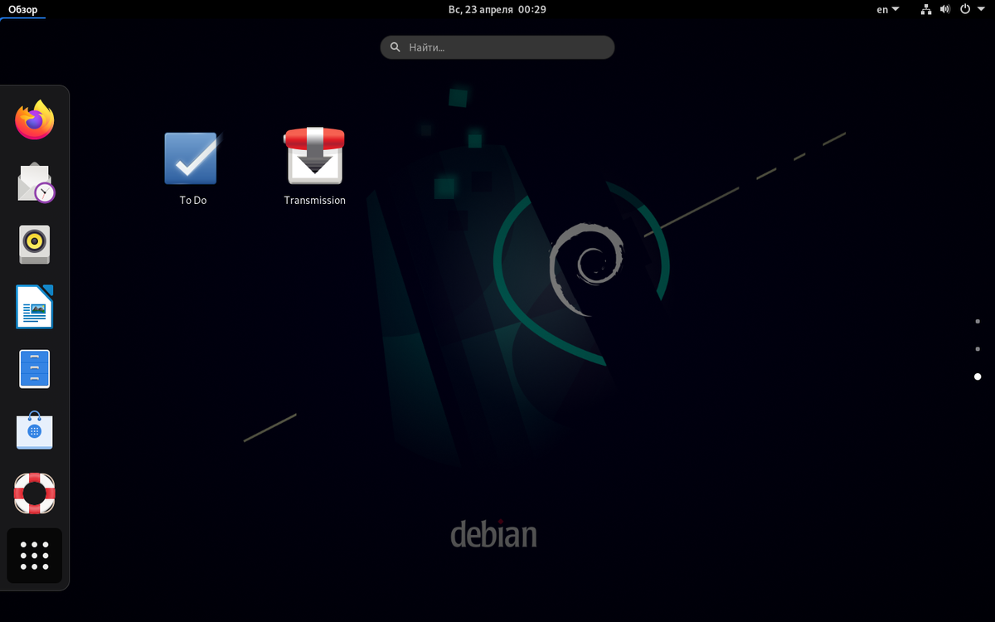The image size is (995, 622).
Task: Open the GNOME Software store
Action: pos(34,430)
